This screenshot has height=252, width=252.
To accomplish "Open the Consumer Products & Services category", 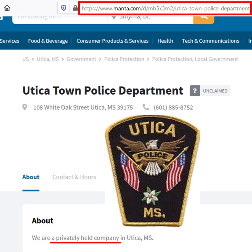I will [112, 41].
